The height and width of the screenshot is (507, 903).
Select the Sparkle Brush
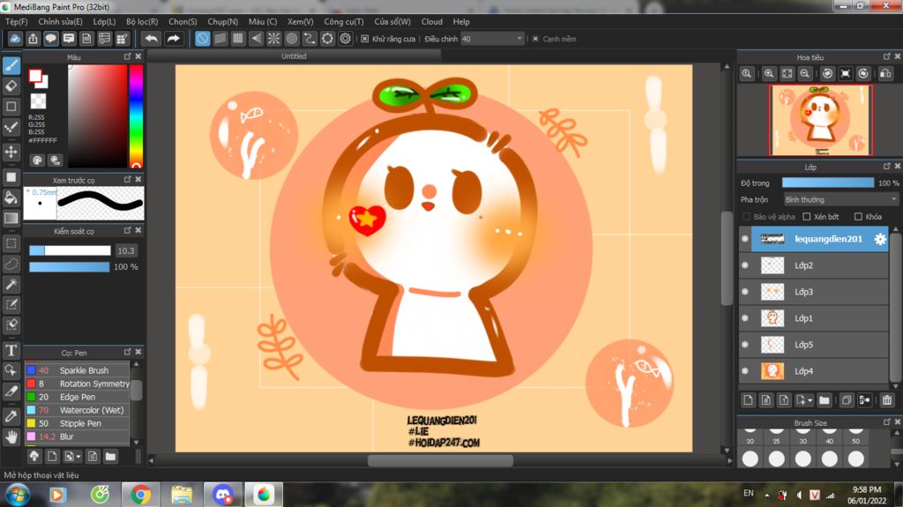click(x=78, y=370)
